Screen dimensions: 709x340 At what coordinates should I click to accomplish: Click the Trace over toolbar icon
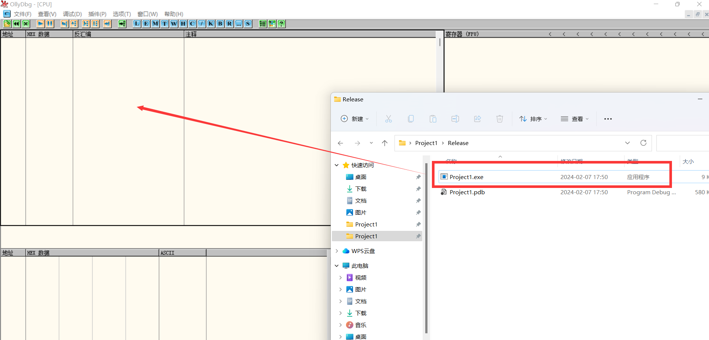point(95,24)
